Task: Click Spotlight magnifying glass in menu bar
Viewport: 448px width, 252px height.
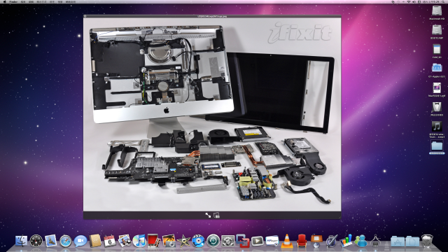Action: (442, 1)
